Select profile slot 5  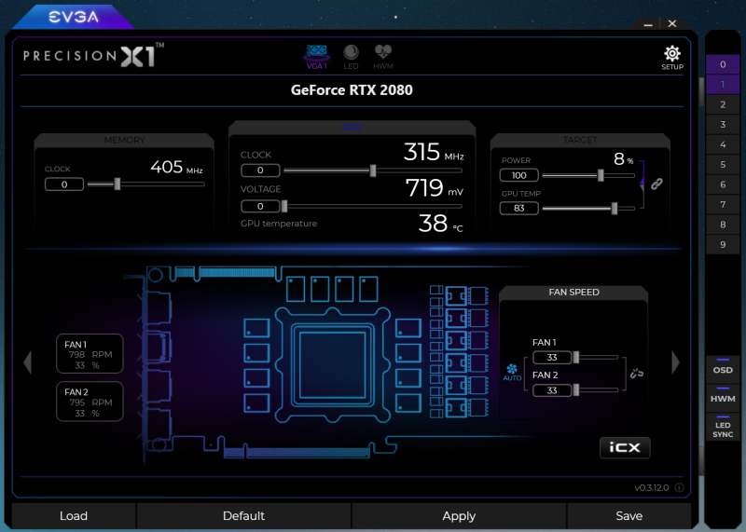coord(723,164)
